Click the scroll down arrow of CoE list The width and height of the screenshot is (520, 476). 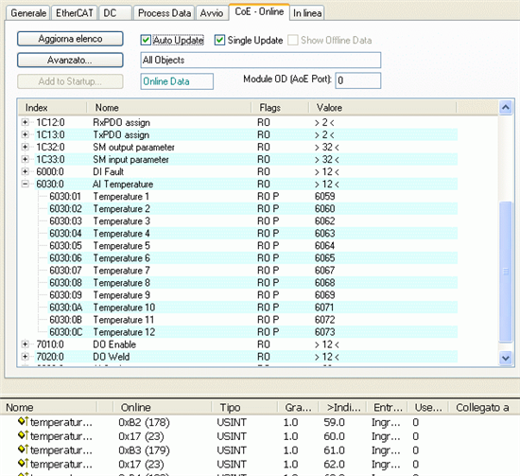(x=506, y=358)
